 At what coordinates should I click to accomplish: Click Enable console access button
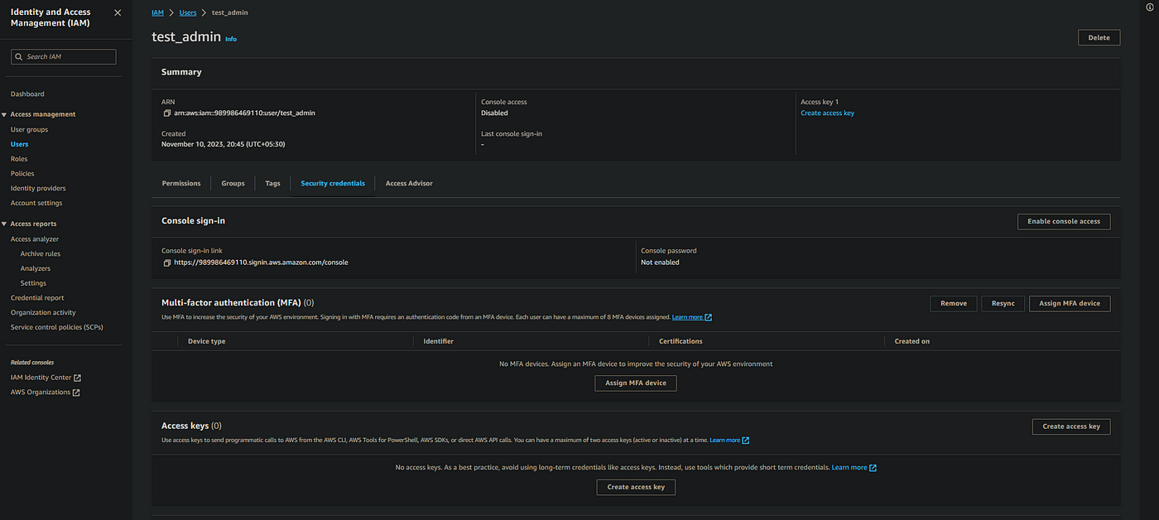(x=1064, y=221)
